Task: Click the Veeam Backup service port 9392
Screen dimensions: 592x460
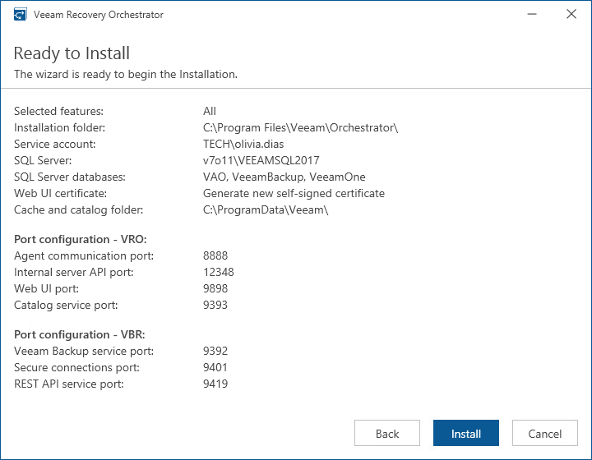Action: 215,351
